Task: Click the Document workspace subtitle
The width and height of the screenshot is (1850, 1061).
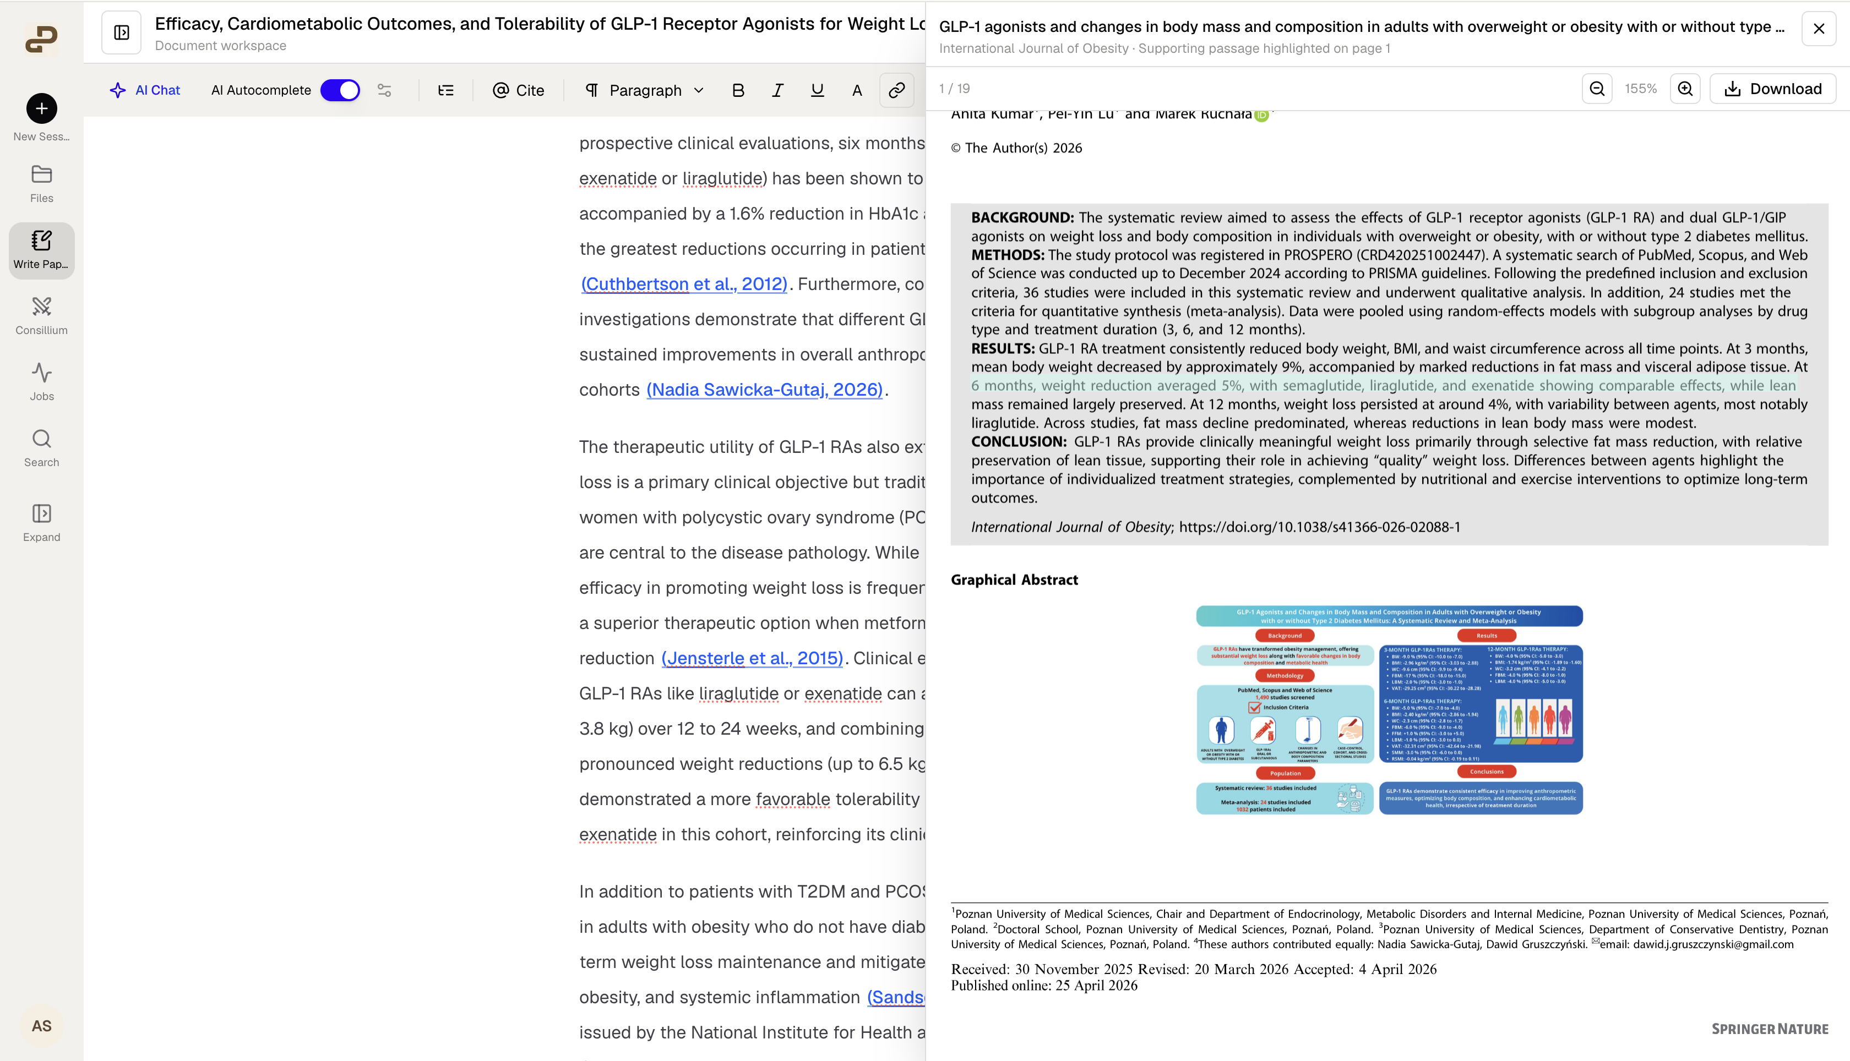Action: [220, 46]
